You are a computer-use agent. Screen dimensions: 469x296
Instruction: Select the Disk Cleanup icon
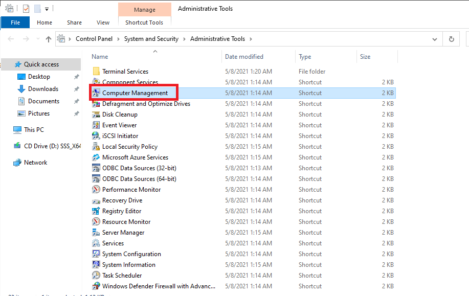click(x=96, y=114)
